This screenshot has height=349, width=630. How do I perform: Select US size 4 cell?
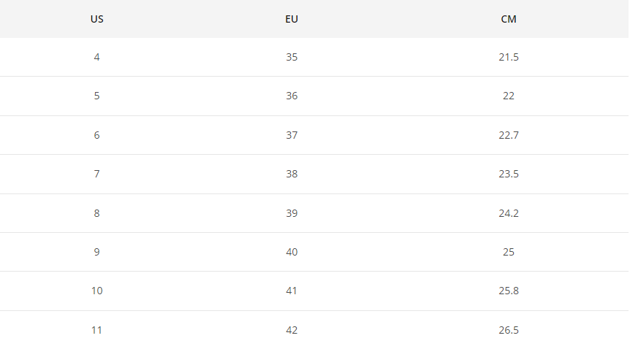coord(97,57)
